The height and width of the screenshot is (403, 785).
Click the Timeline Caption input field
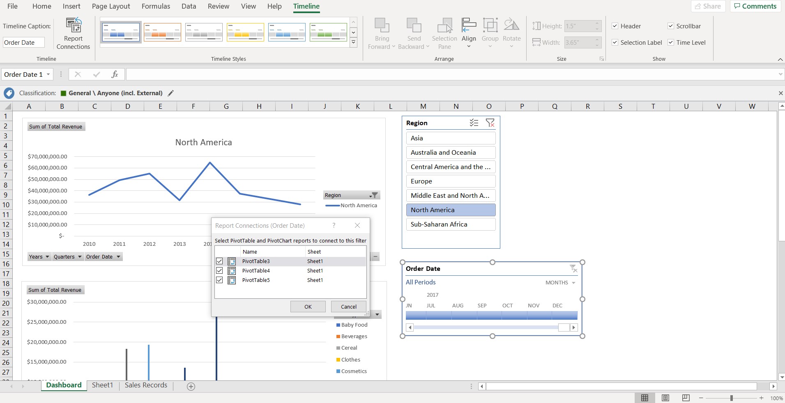click(x=23, y=42)
